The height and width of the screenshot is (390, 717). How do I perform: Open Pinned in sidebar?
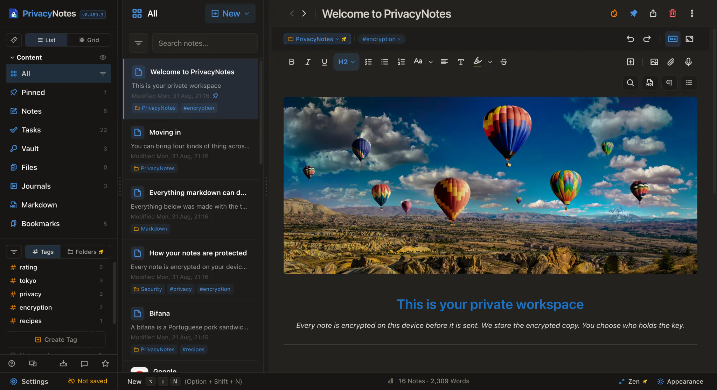point(58,92)
